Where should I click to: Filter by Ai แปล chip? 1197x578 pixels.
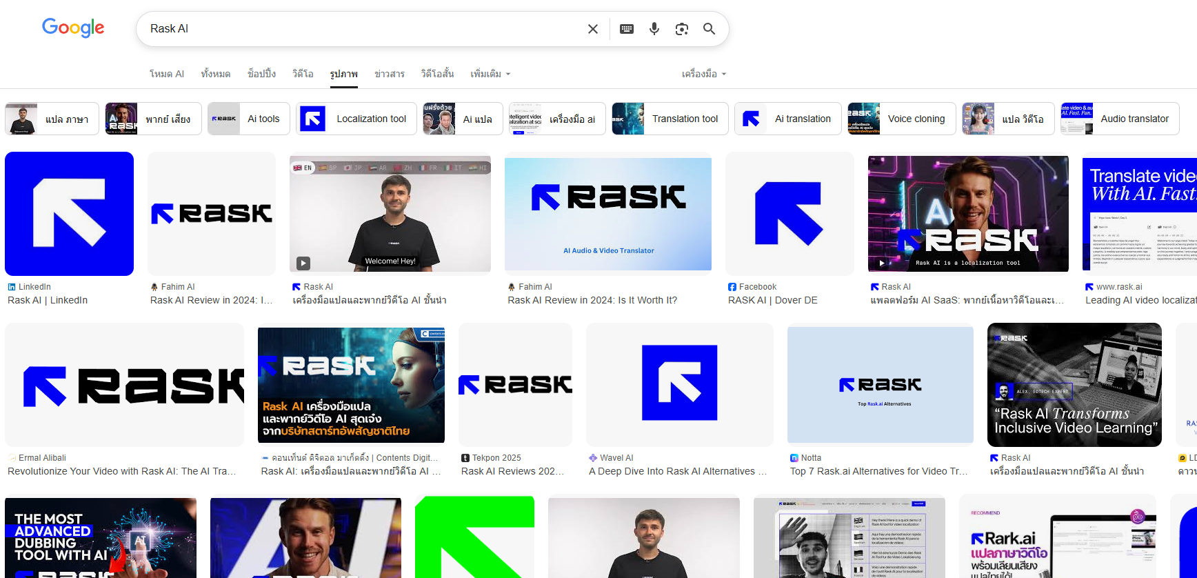[463, 119]
